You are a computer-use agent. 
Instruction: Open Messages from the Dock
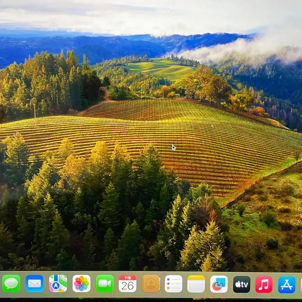pos(11,284)
